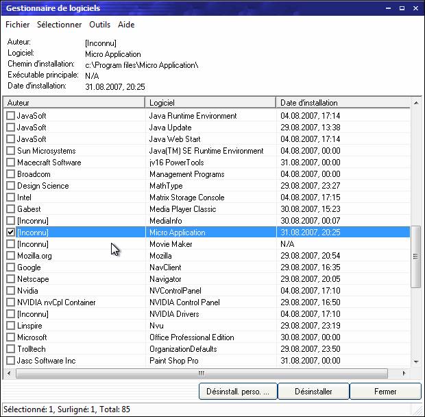The width and height of the screenshot is (425, 417).
Task: Click the horizontal scrollbar left arrow
Action: pyautogui.click(x=9, y=373)
